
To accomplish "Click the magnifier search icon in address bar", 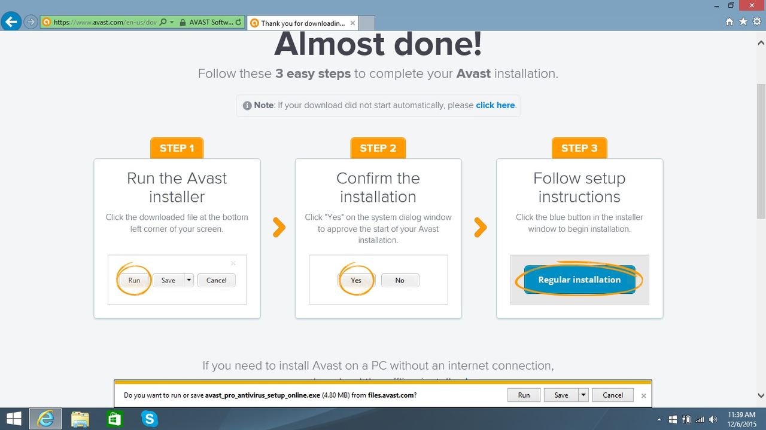I will click(163, 22).
